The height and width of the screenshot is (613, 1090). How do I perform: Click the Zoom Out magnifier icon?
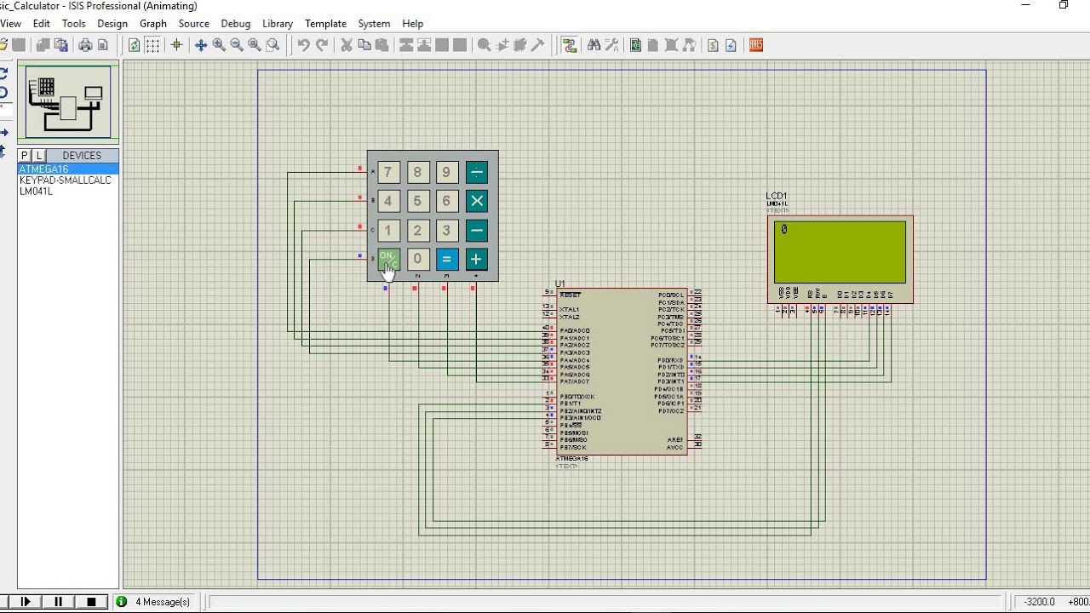click(237, 45)
